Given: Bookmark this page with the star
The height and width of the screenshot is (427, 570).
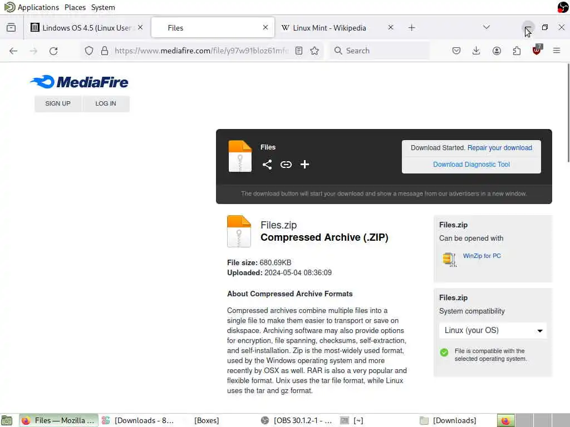Looking at the screenshot, I should point(315,51).
